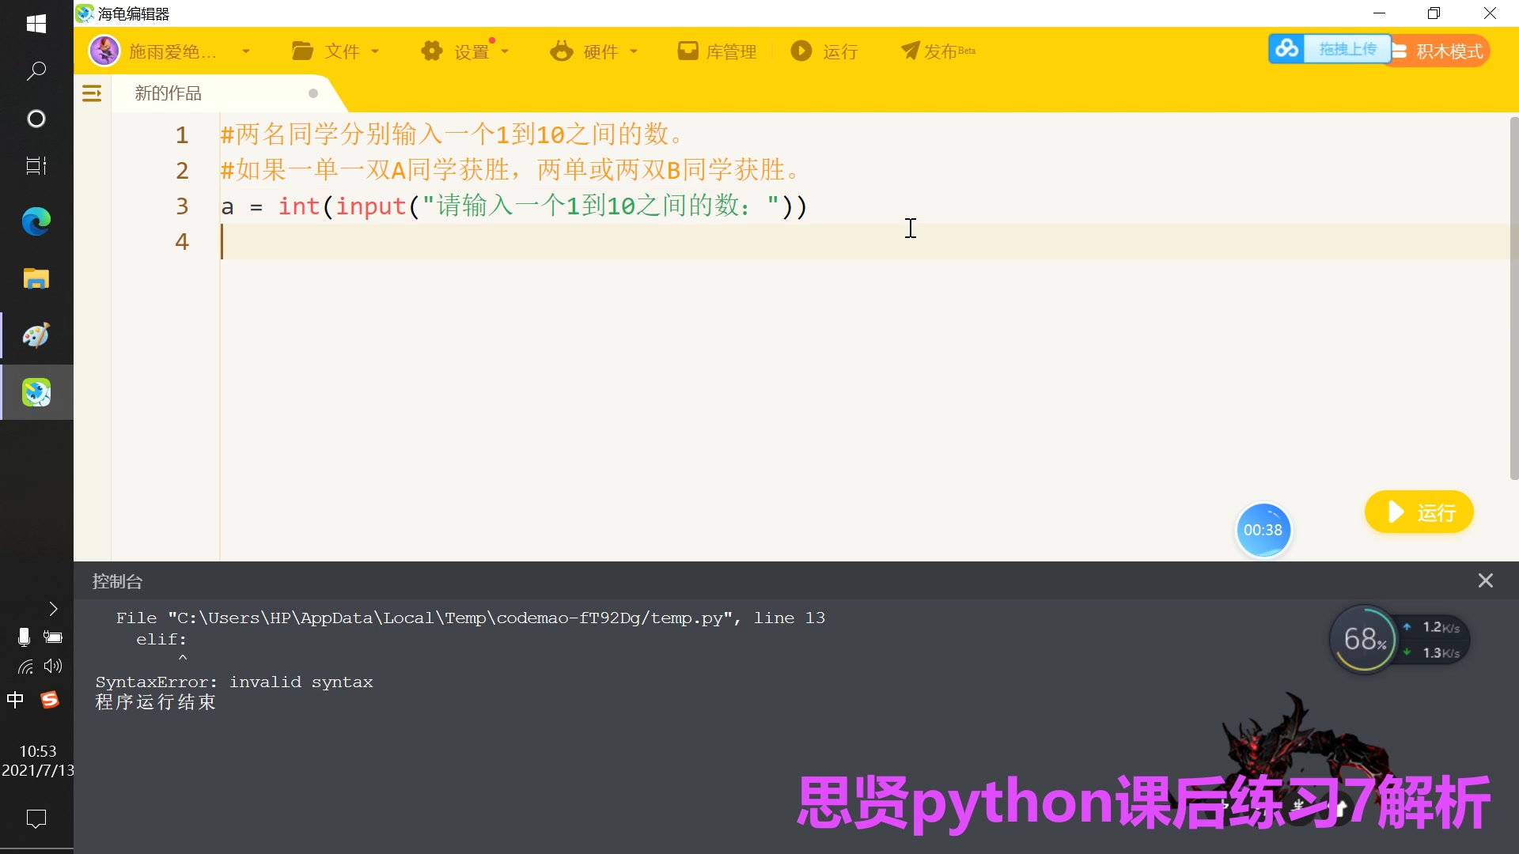Click the folder icon beside 文件
1519x854 pixels.
[x=302, y=51]
